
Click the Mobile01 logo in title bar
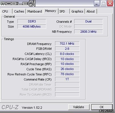pos(18,3)
